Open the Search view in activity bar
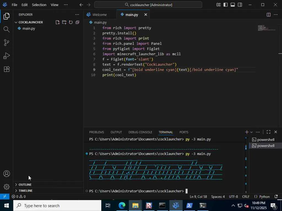Viewport: 282px width, 211px height. (7, 29)
